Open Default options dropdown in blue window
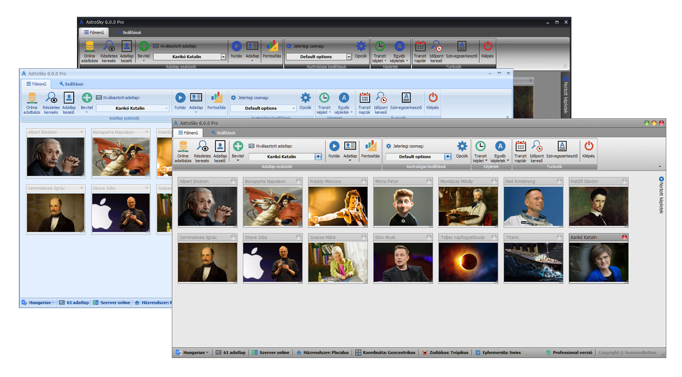682x377 pixels. pos(294,108)
